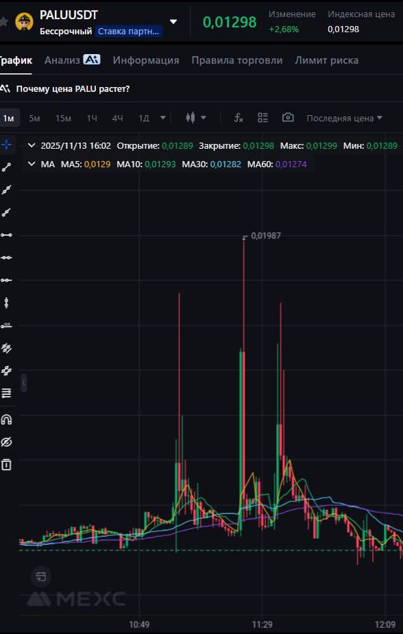
Task: Click the last price 0,01298 in header
Action: (230, 22)
